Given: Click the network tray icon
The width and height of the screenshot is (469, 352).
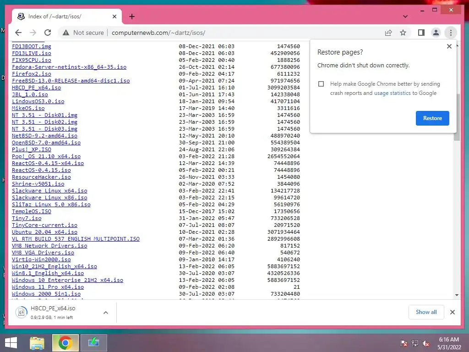Looking at the screenshot, I should tap(415, 343).
